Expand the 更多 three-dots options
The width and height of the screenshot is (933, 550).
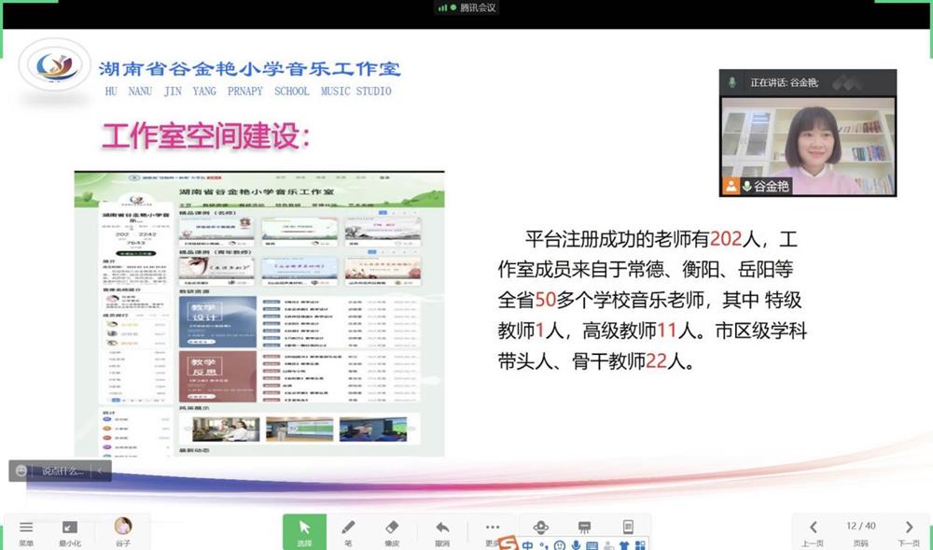pos(493,528)
